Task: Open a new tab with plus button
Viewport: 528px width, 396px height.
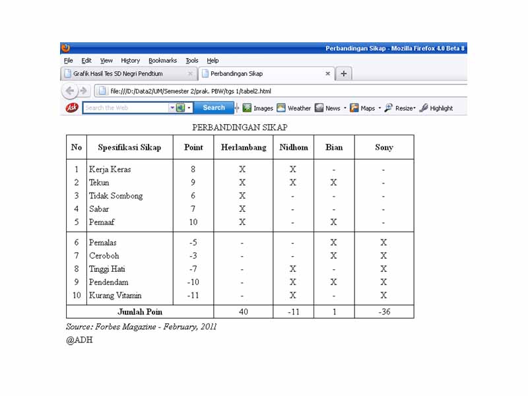Action: [x=343, y=73]
